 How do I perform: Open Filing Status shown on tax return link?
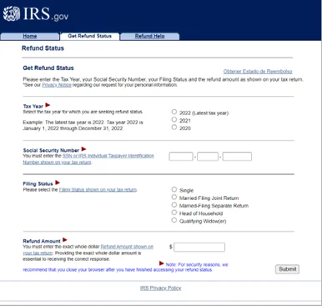[98, 189]
